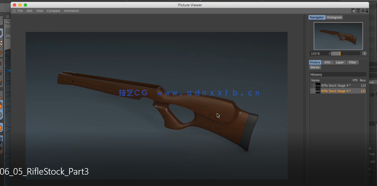377x186 pixels.
Task: Click the Locked Workplane grid icon
Action: [1, 140]
